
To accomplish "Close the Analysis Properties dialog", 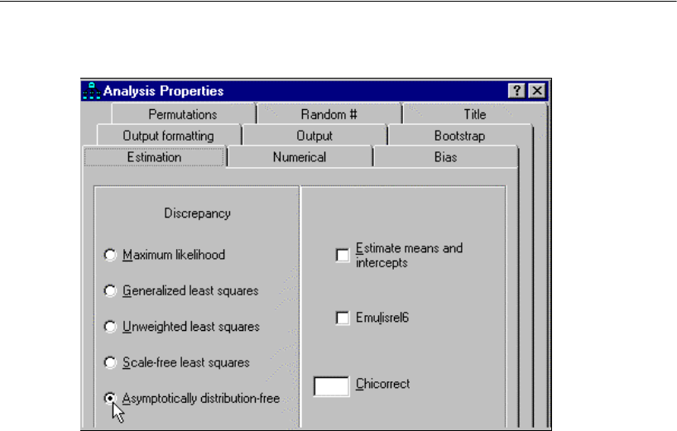I will point(537,91).
